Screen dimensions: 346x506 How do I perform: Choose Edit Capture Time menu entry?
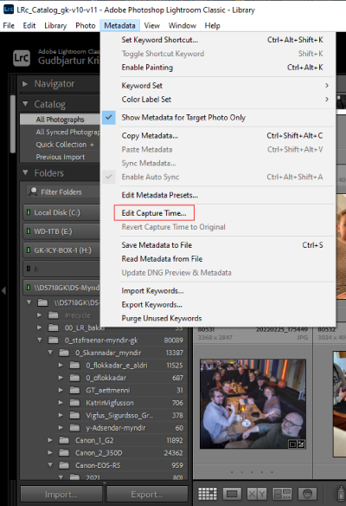154,213
